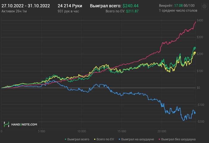The height and width of the screenshot is (143, 209).
Task: Click the 20 000 x-axis label
Action: tap(162, 131)
